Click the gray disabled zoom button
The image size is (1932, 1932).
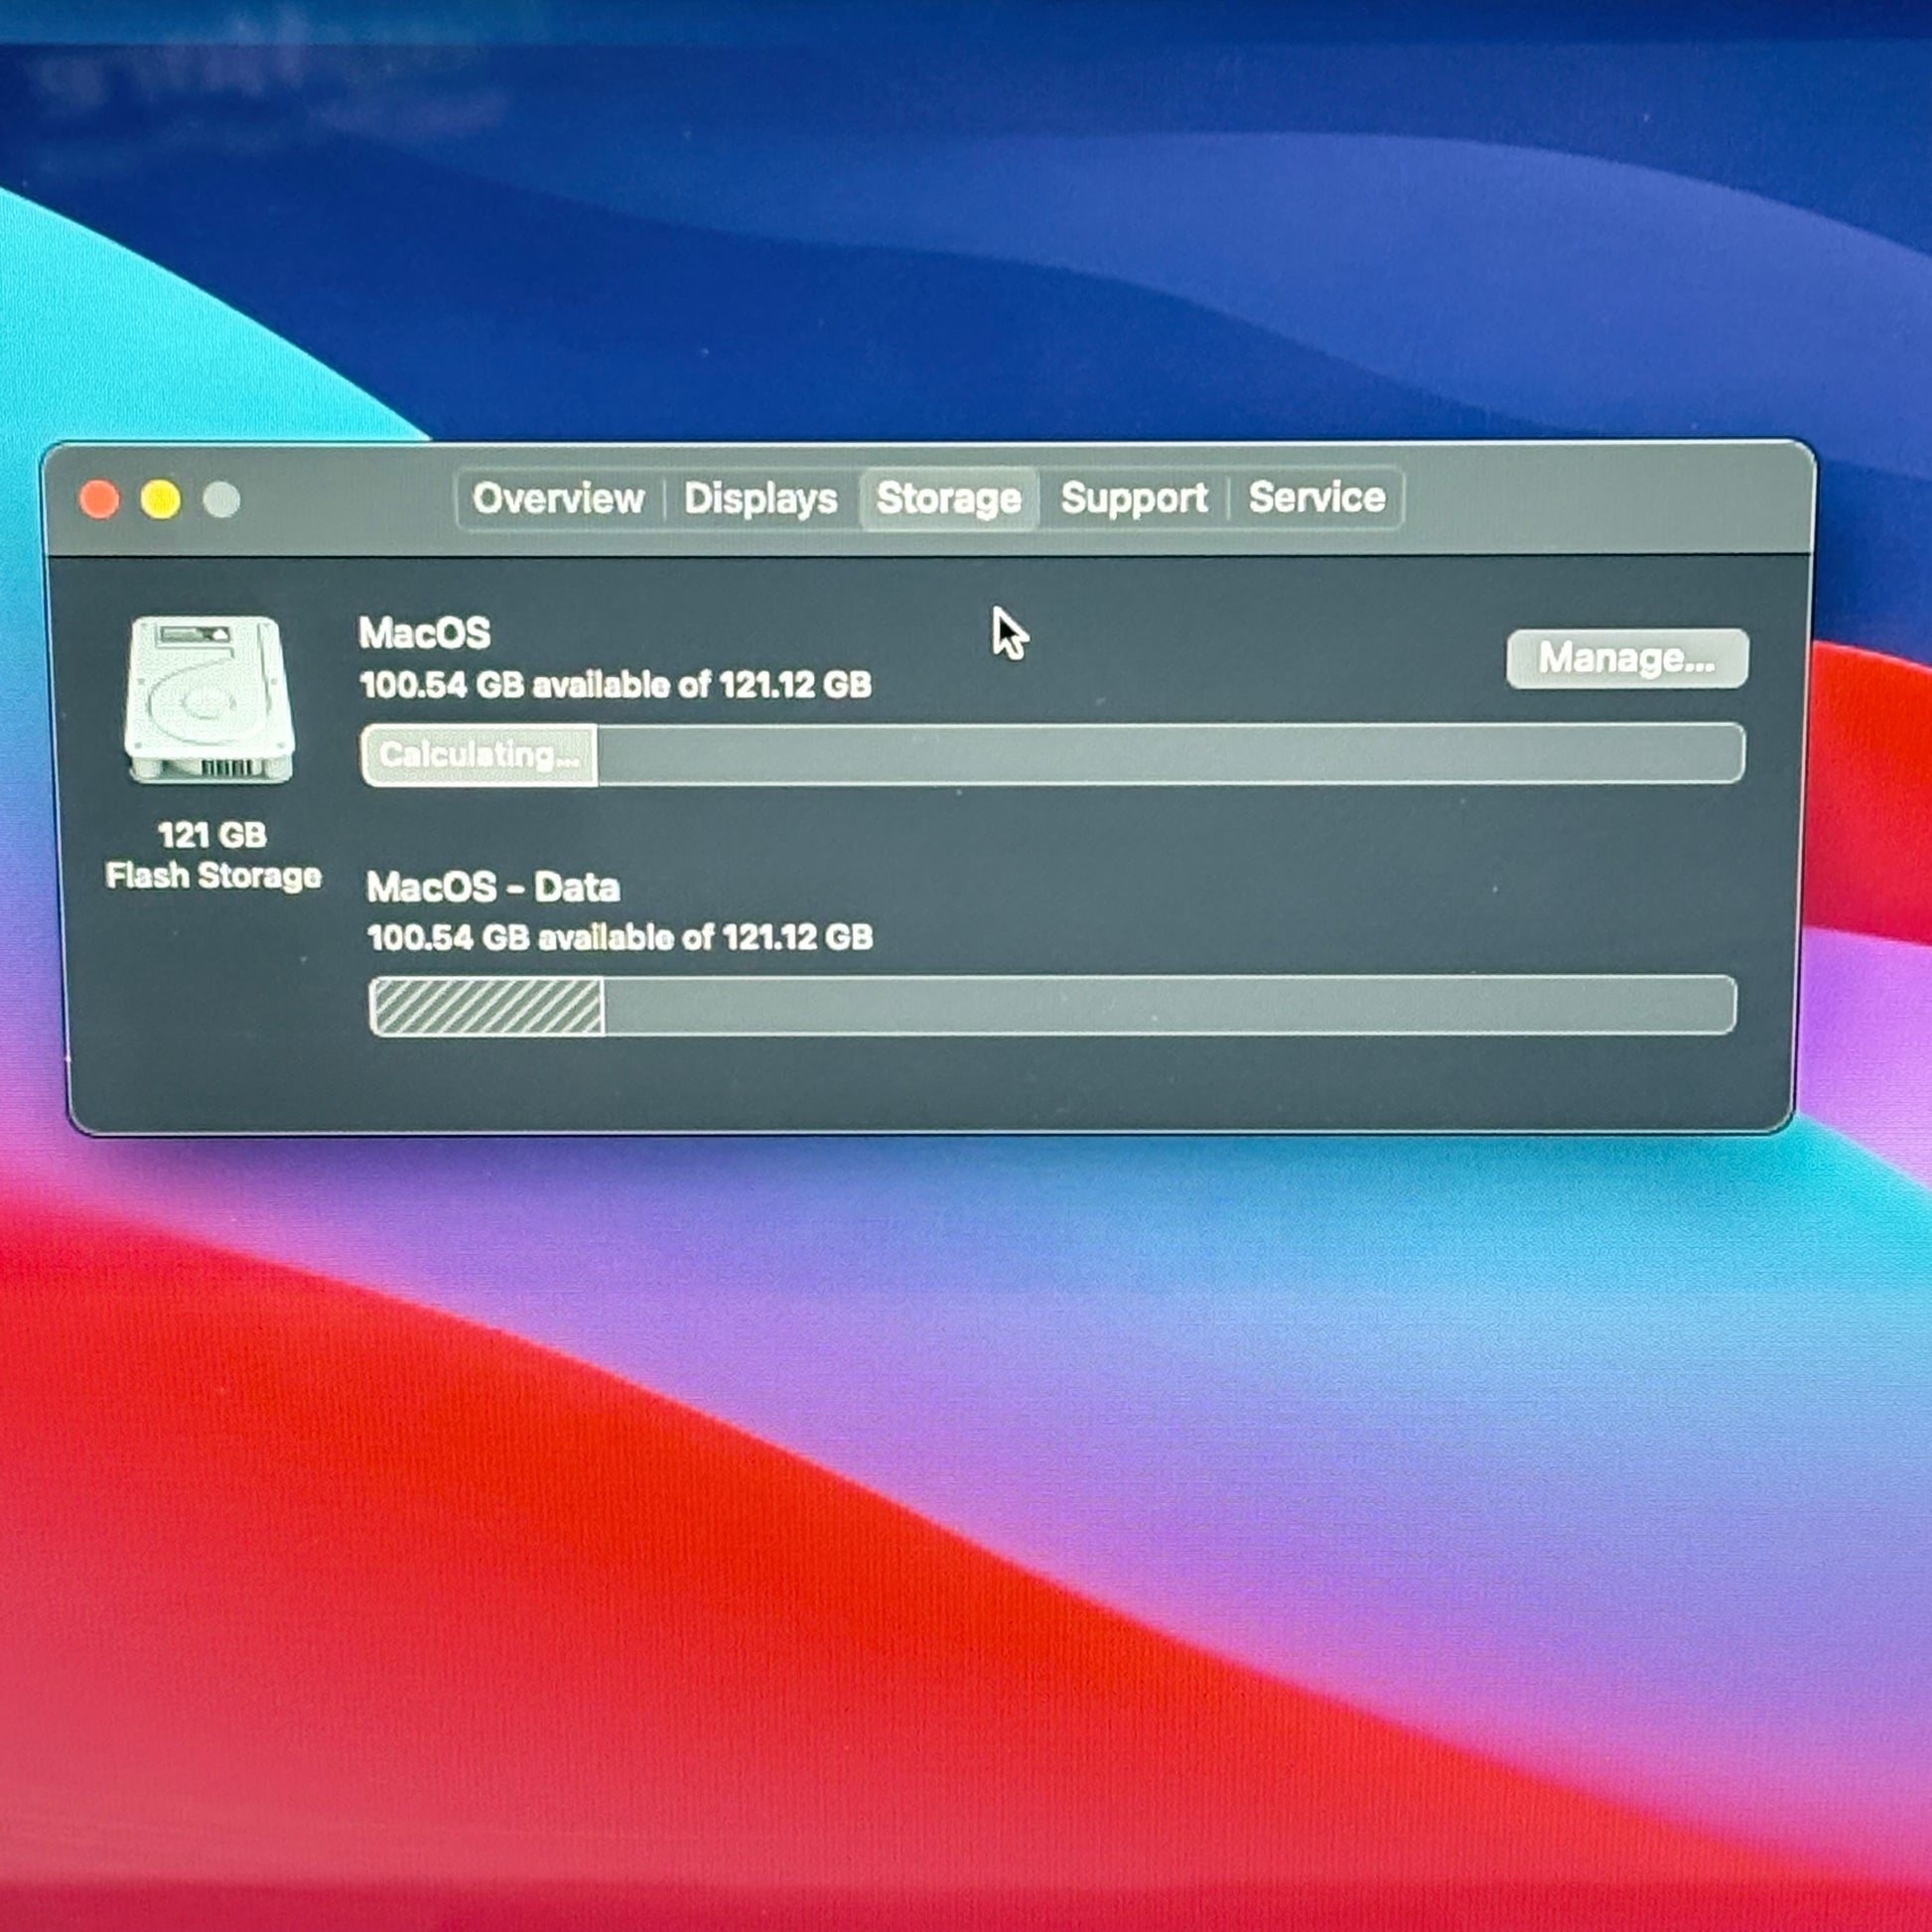221,499
